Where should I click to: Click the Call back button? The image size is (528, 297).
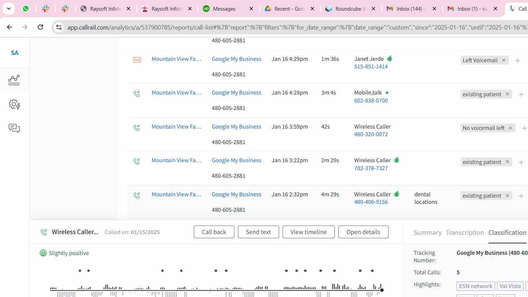click(x=214, y=232)
